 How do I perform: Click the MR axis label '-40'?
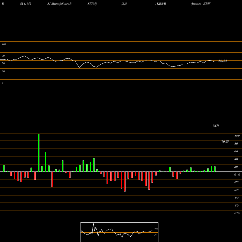[236, 190]
